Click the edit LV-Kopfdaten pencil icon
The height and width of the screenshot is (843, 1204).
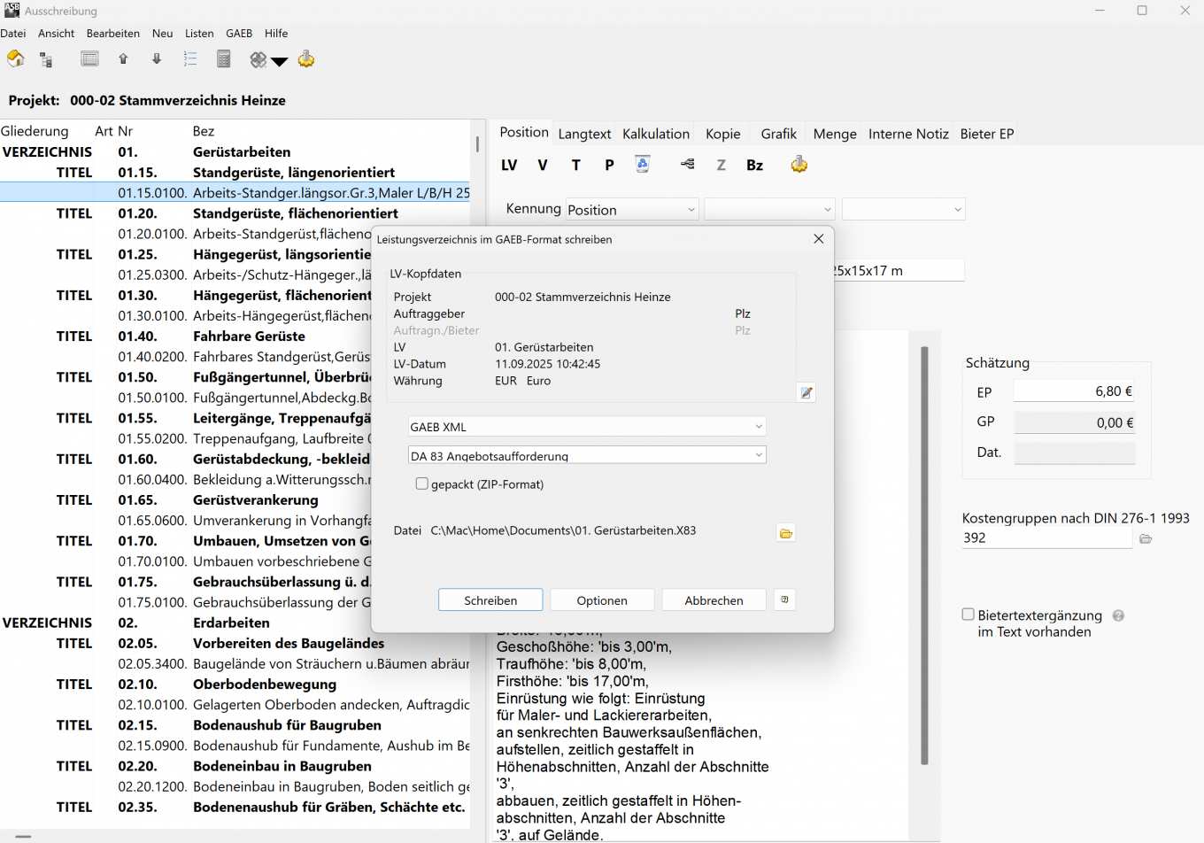point(806,393)
